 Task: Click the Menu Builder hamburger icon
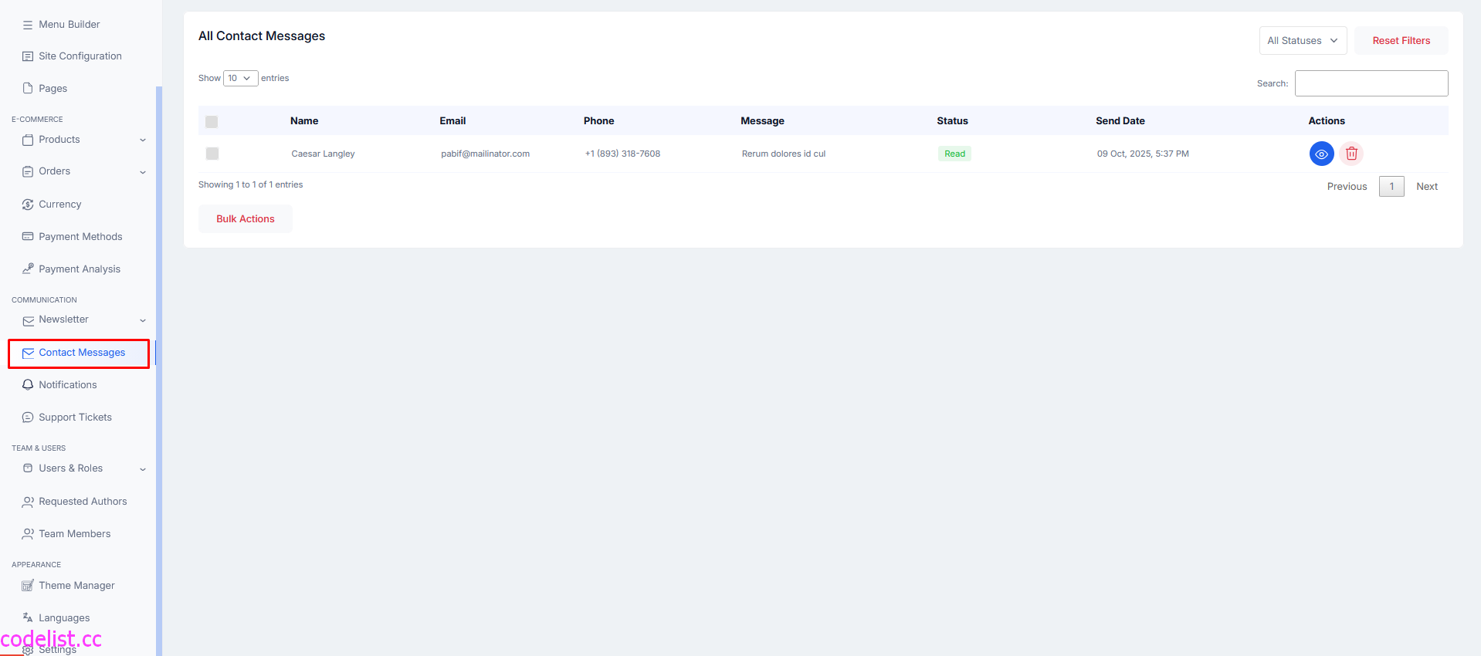[28, 25]
